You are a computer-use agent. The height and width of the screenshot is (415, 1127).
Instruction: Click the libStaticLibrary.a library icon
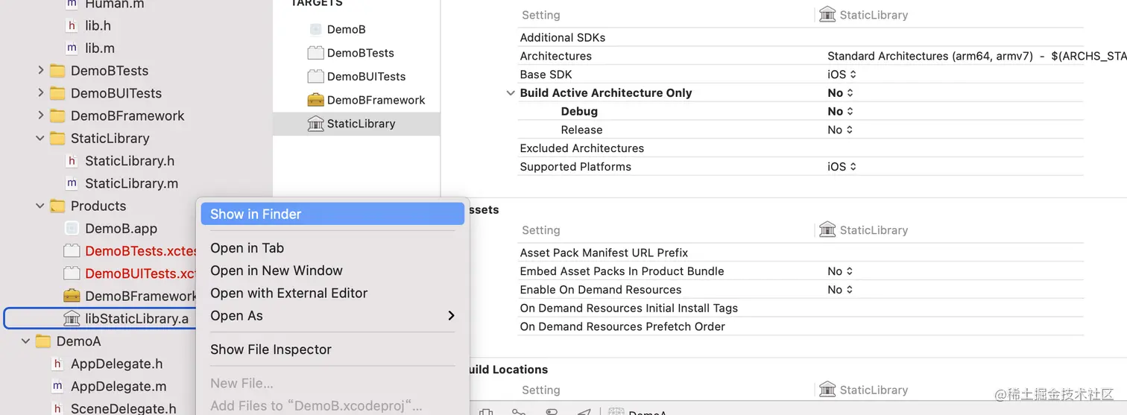(72, 319)
